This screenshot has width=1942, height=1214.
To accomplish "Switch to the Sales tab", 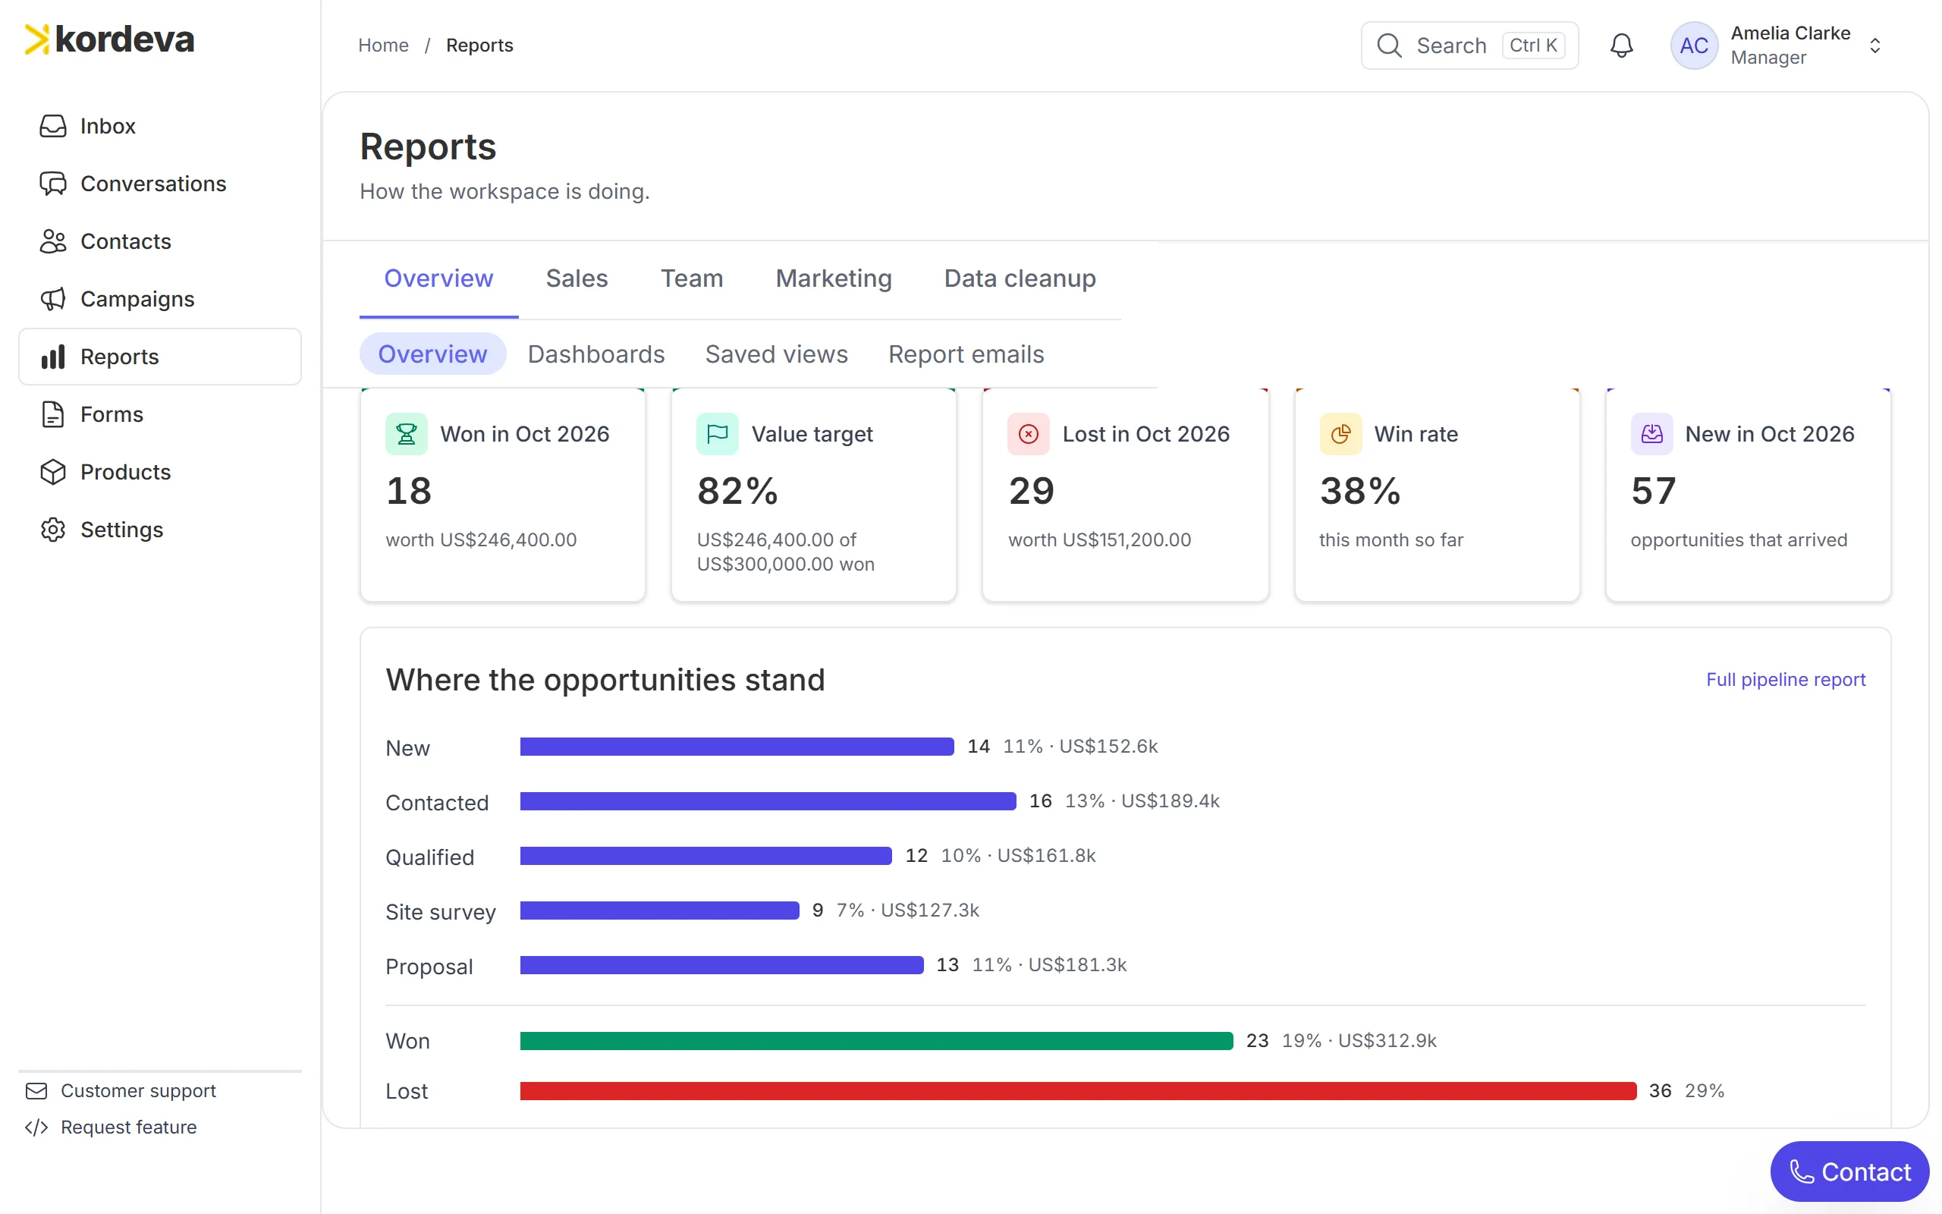I will pos(577,278).
